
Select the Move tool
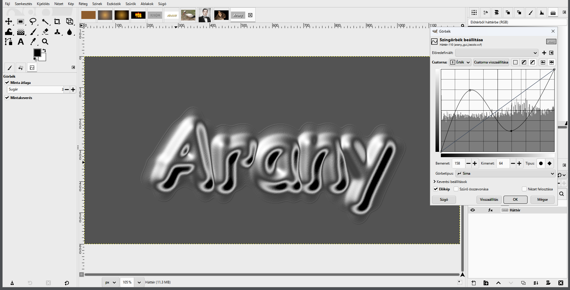[x=9, y=22]
